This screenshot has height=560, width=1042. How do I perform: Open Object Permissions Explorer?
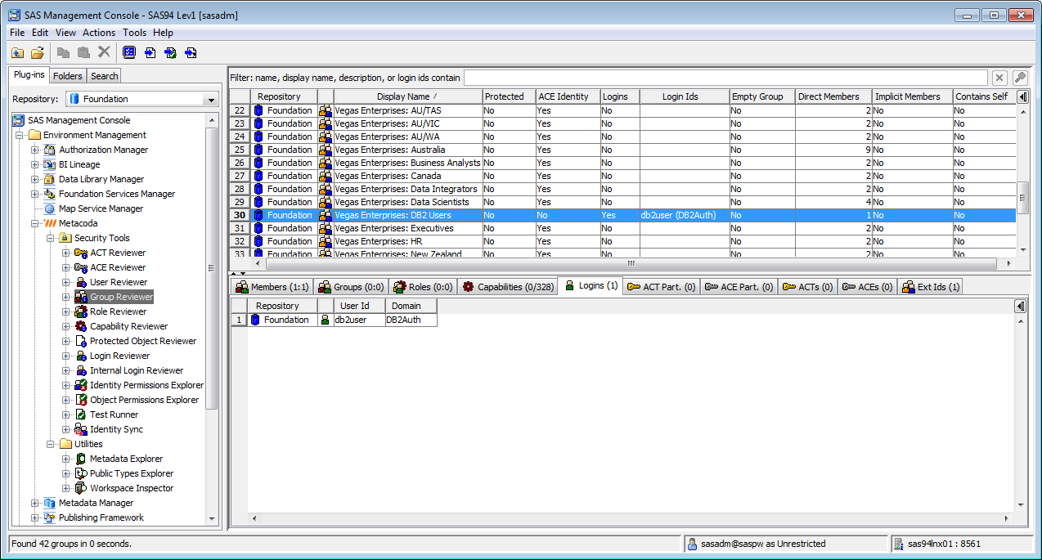[x=144, y=400]
